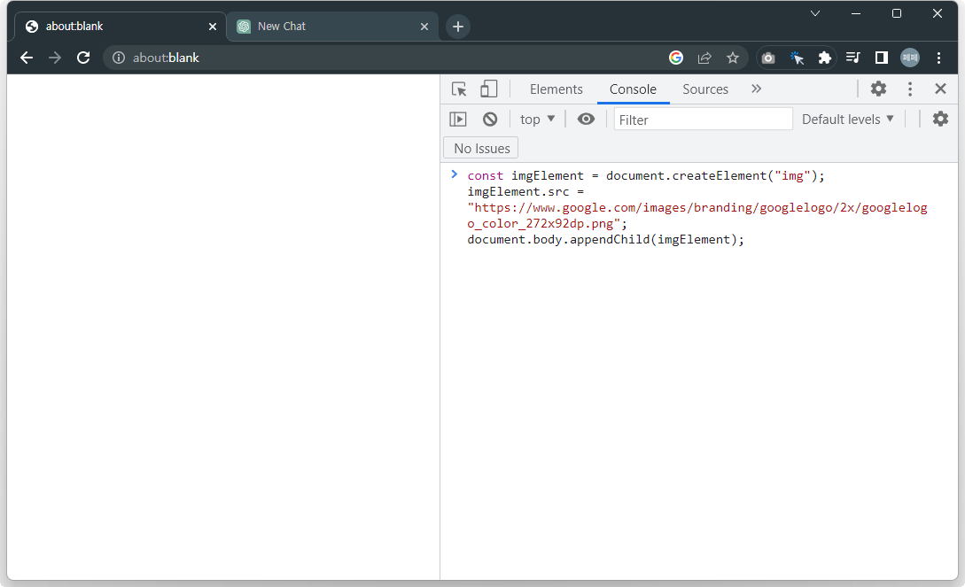Open the user profile avatar
Viewport: 965px width, 587px height.
pos(909,58)
